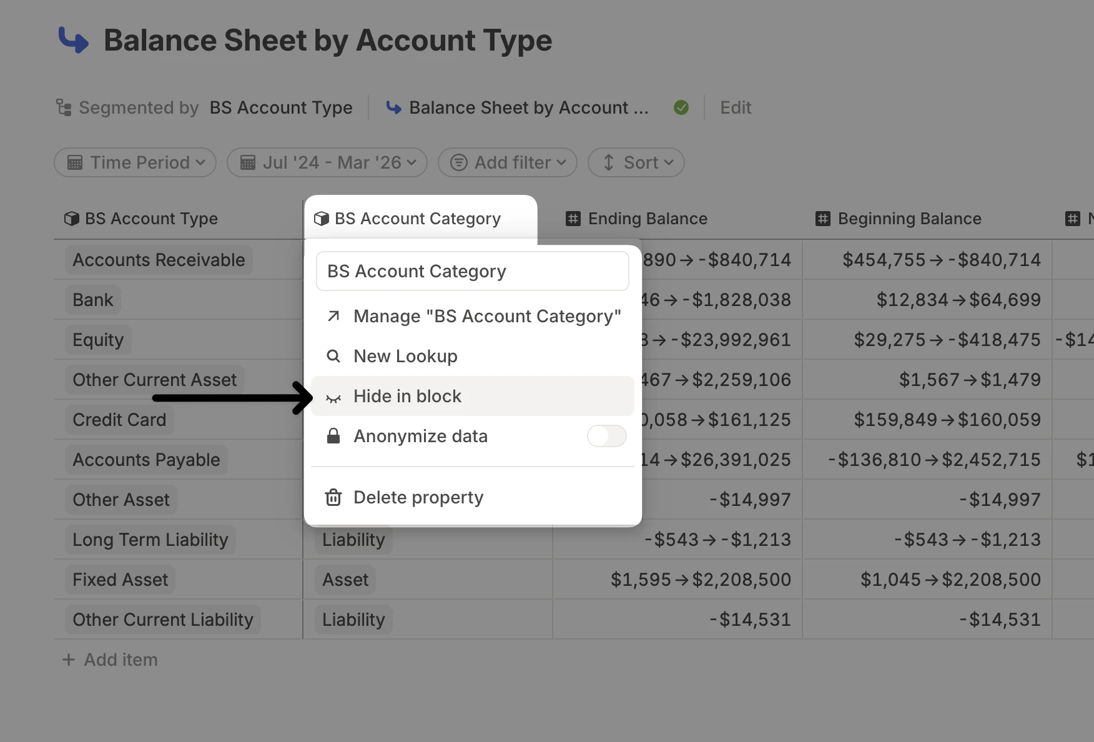Select Delete property from the menu

[x=418, y=498]
